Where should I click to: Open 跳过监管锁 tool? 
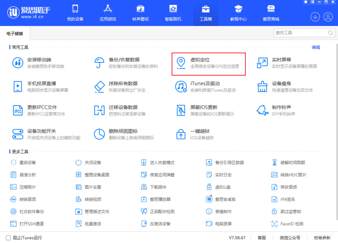(x=286, y=211)
